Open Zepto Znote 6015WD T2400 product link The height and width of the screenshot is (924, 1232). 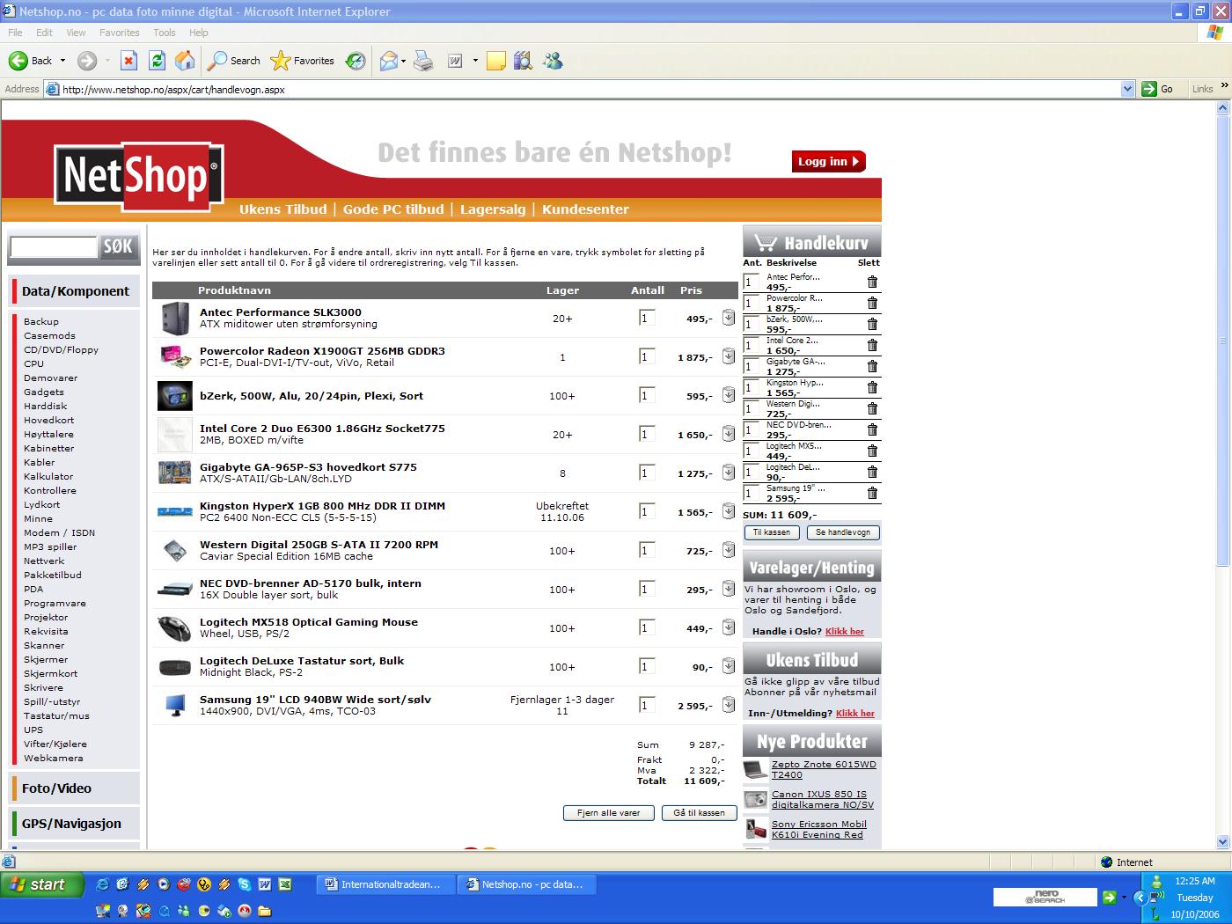pyautogui.click(x=824, y=770)
